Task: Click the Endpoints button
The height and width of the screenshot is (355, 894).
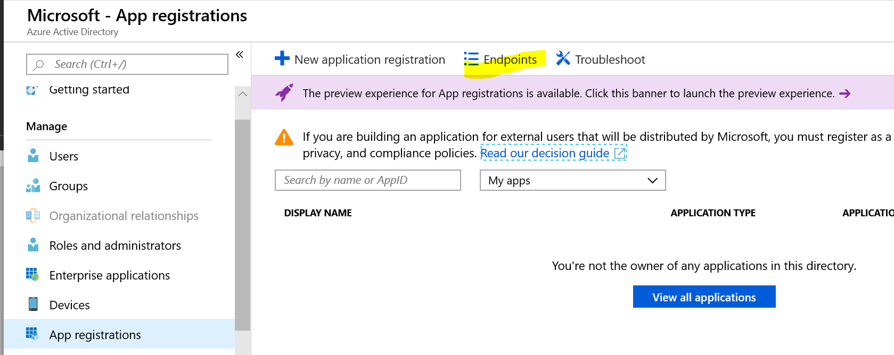Action: point(501,59)
